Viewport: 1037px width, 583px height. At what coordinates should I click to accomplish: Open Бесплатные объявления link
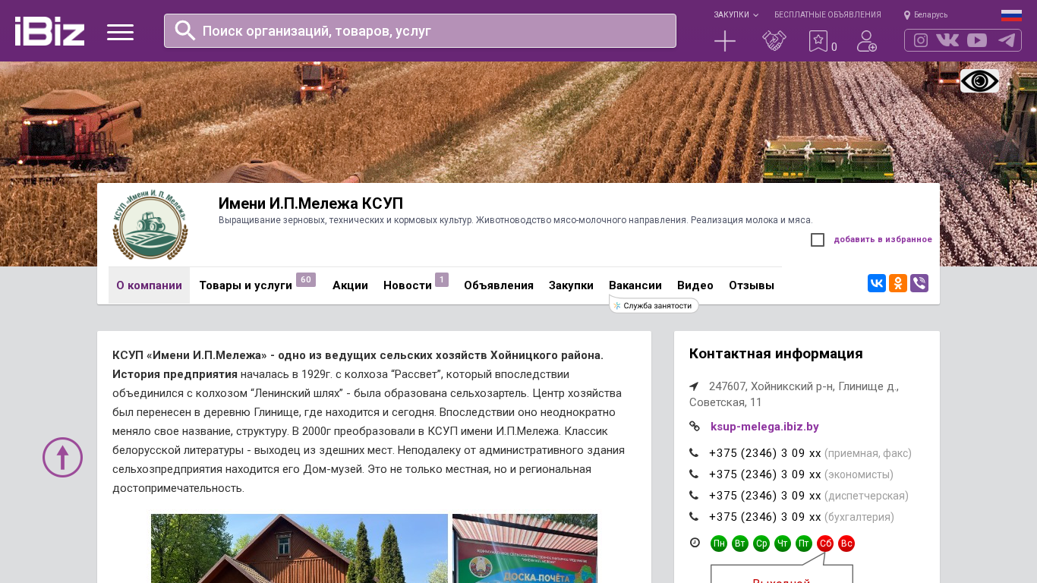point(827,14)
